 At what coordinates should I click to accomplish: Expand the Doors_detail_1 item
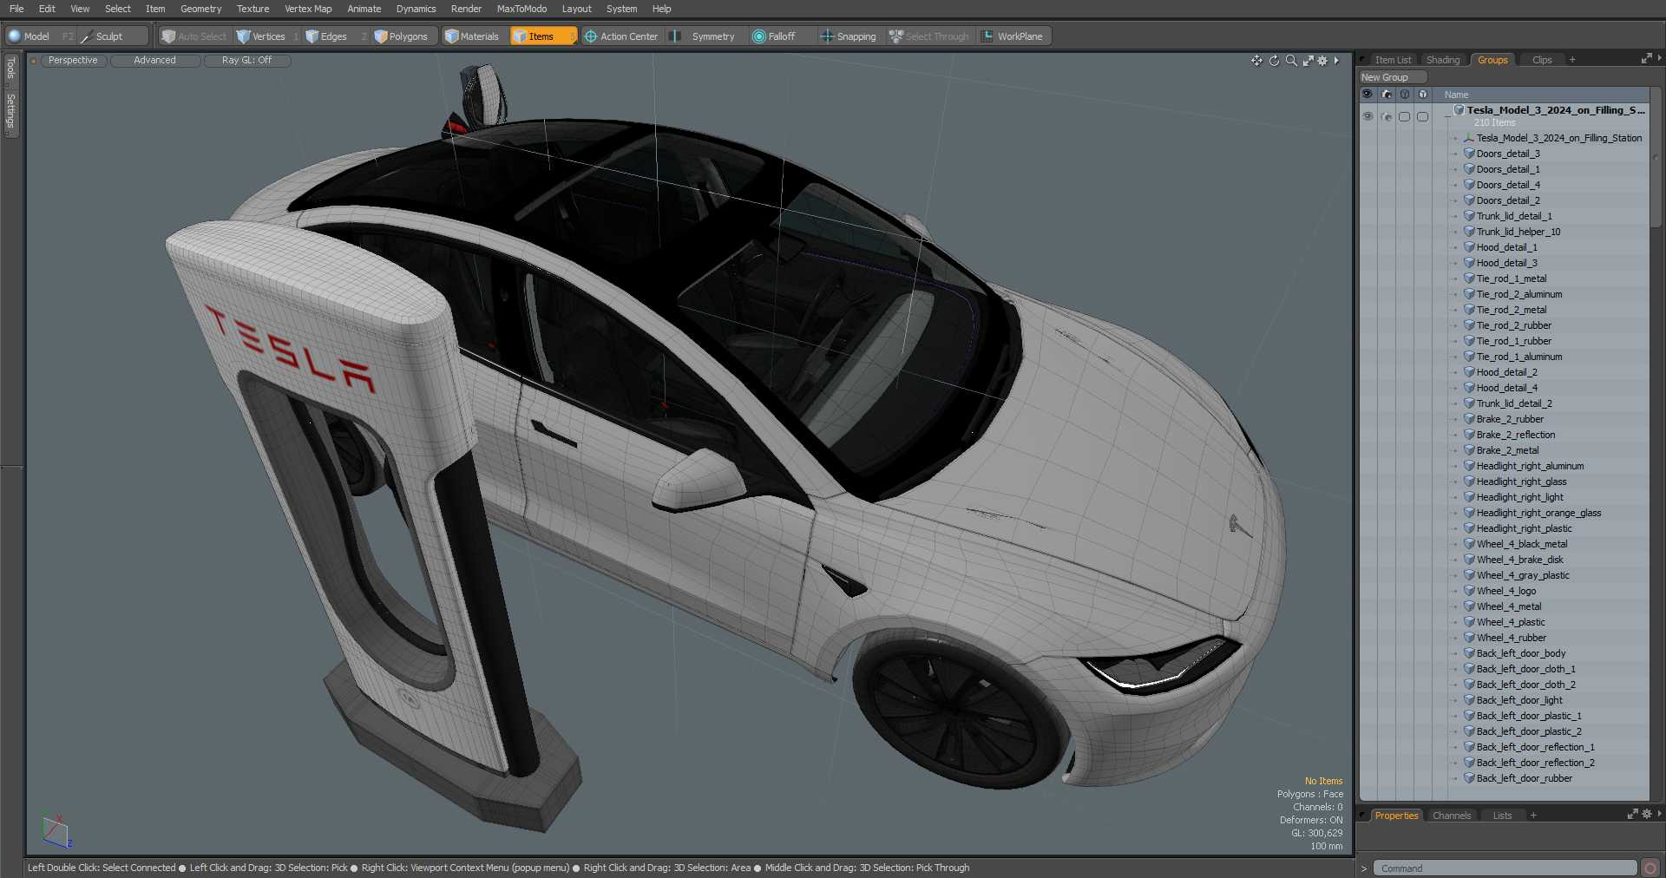tap(1456, 169)
